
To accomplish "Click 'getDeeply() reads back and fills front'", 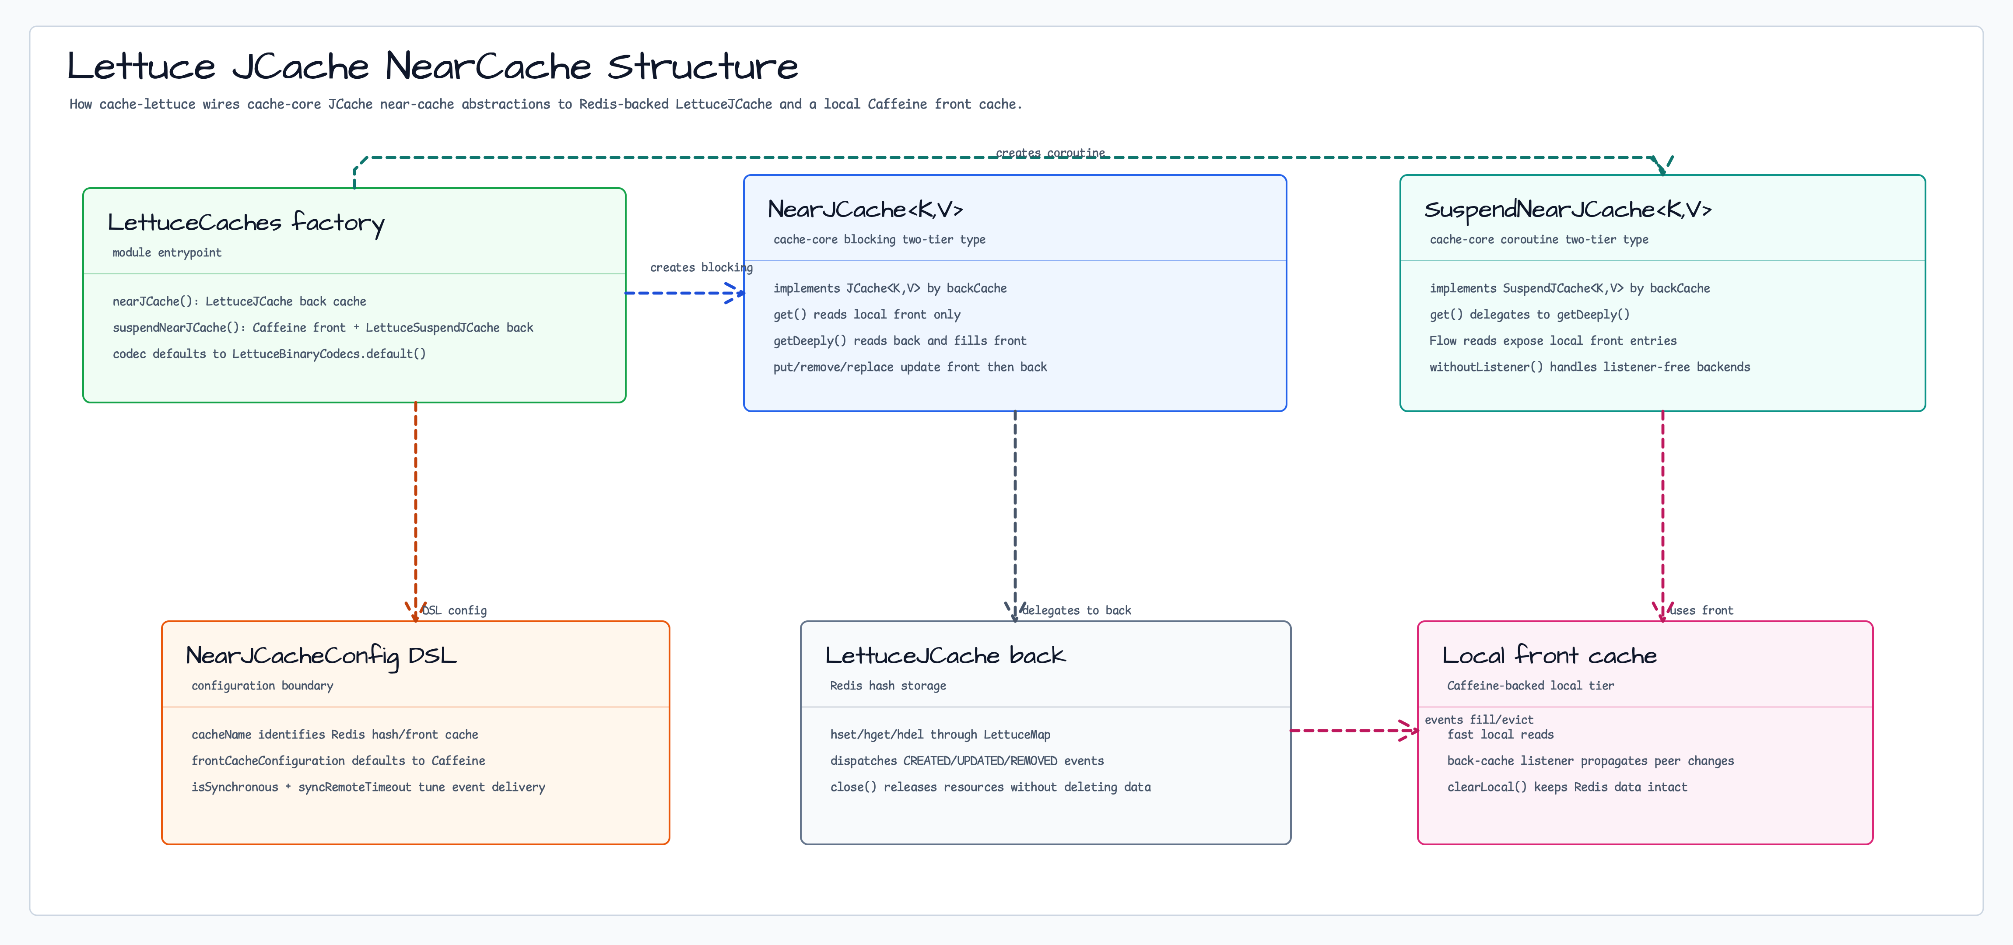I will click(x=899, y=340).
